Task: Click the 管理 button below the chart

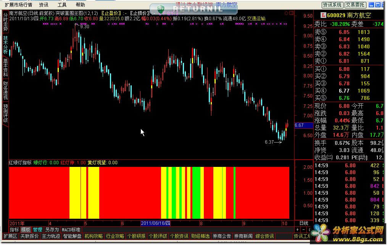Action: (x=37, y=230)
